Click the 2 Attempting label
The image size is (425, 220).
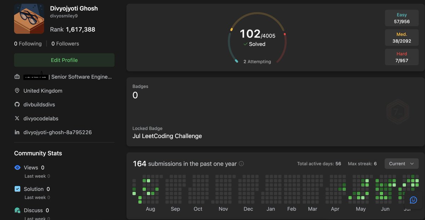coord(257,61)
